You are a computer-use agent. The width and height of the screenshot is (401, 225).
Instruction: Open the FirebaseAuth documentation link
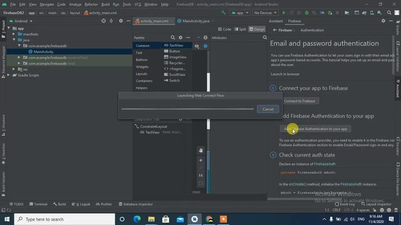tap(325, 164)
